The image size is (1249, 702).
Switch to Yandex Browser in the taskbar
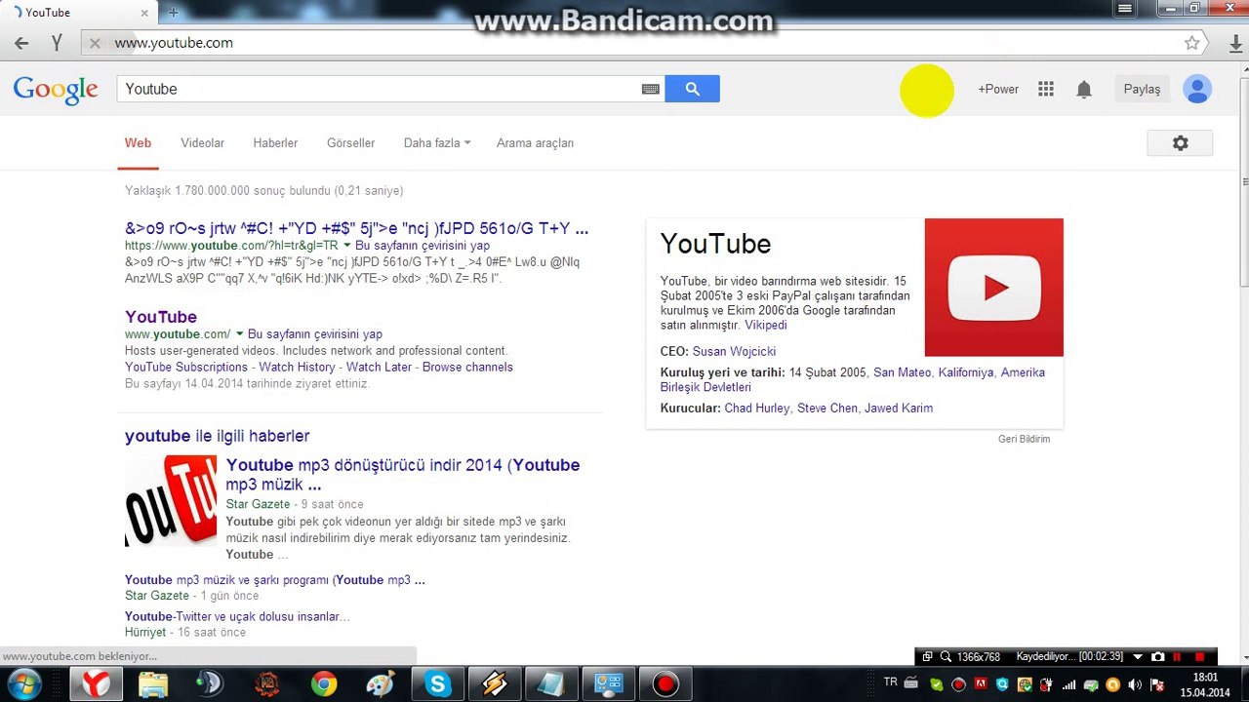[x=96, y=684]
